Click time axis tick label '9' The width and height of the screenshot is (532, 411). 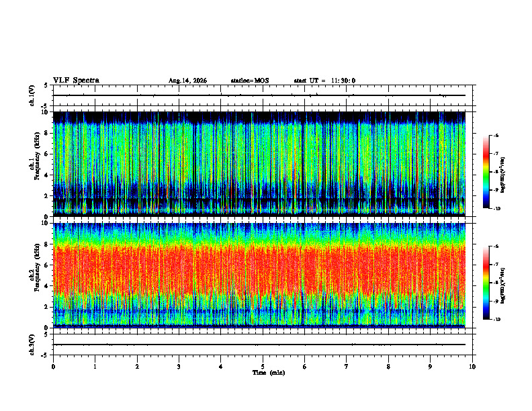430,367
